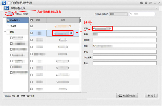Focus the 搜索 search box
Image resolution: width=162 pixels, height=106 pixels.
coord(142,14)
